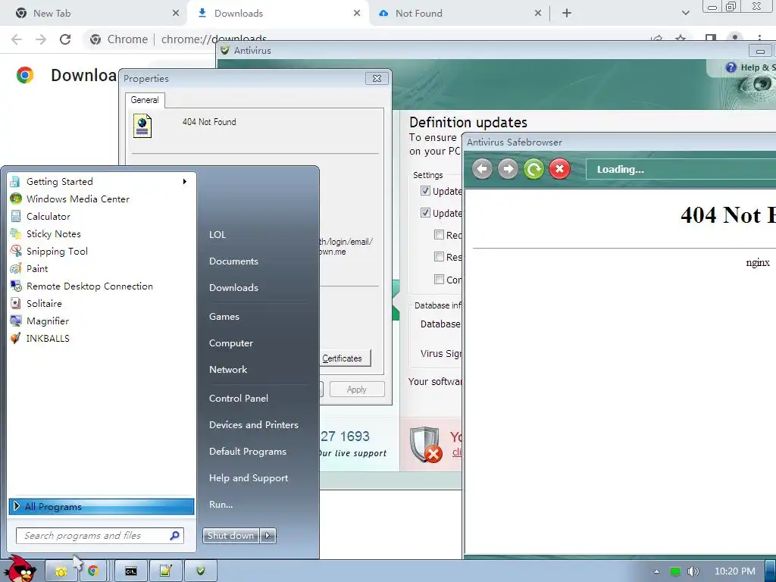Viewport: 776px width, 582px height.
Task: Click the Angry Bird start button
Action: [20, 569]
